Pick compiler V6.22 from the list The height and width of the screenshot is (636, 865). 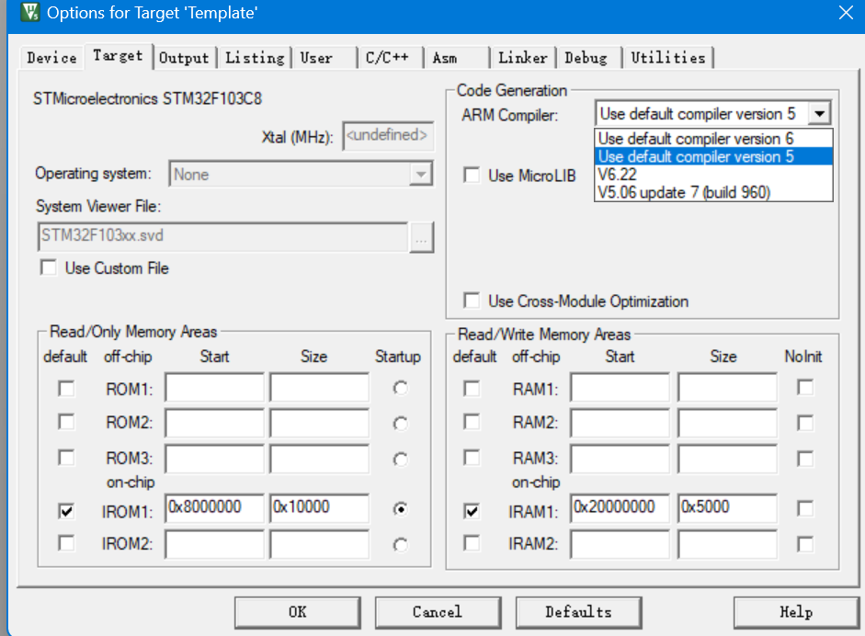pos(713,175)
